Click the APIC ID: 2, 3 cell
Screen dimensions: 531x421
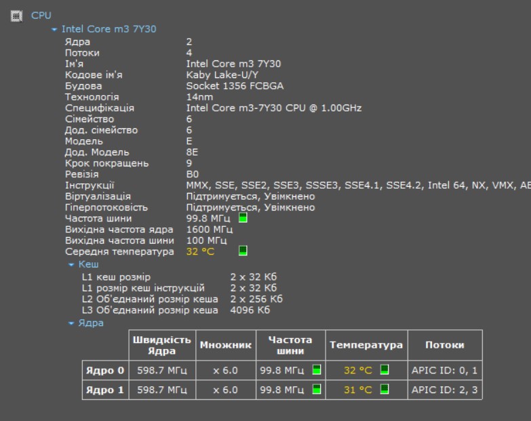point(444,390)
